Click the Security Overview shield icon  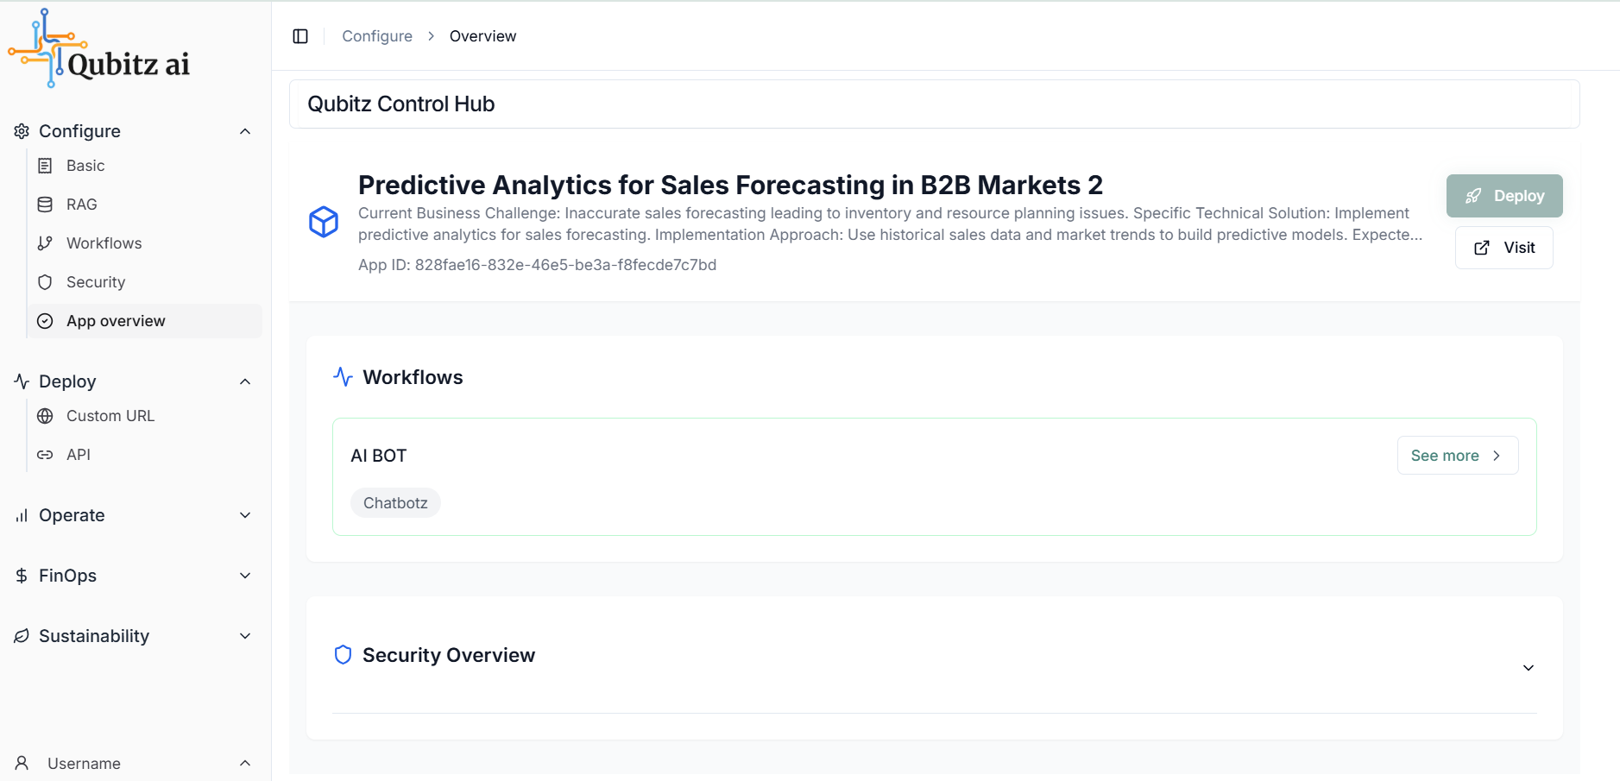(x=343, y=655)
